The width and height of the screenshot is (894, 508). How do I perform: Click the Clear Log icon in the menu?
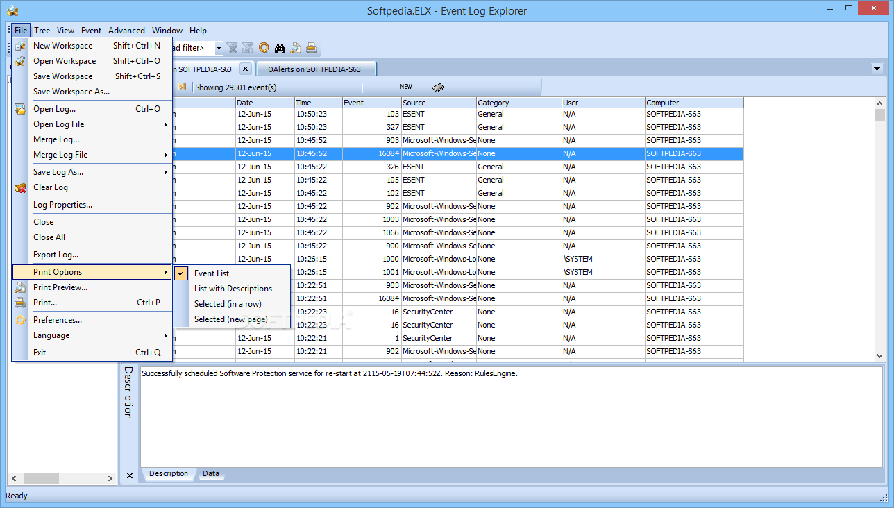click(21, 187)
